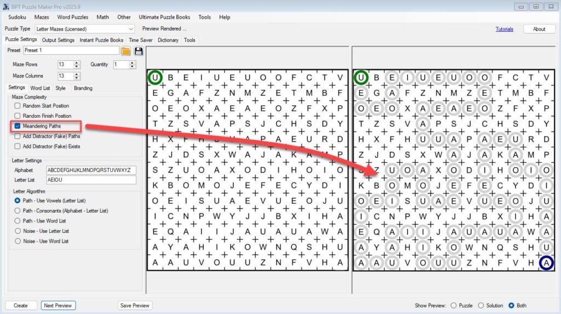This screenshot has height=314, width=561.
Task: Save preset with the floppy disk icon
Action: coord(139,51)
